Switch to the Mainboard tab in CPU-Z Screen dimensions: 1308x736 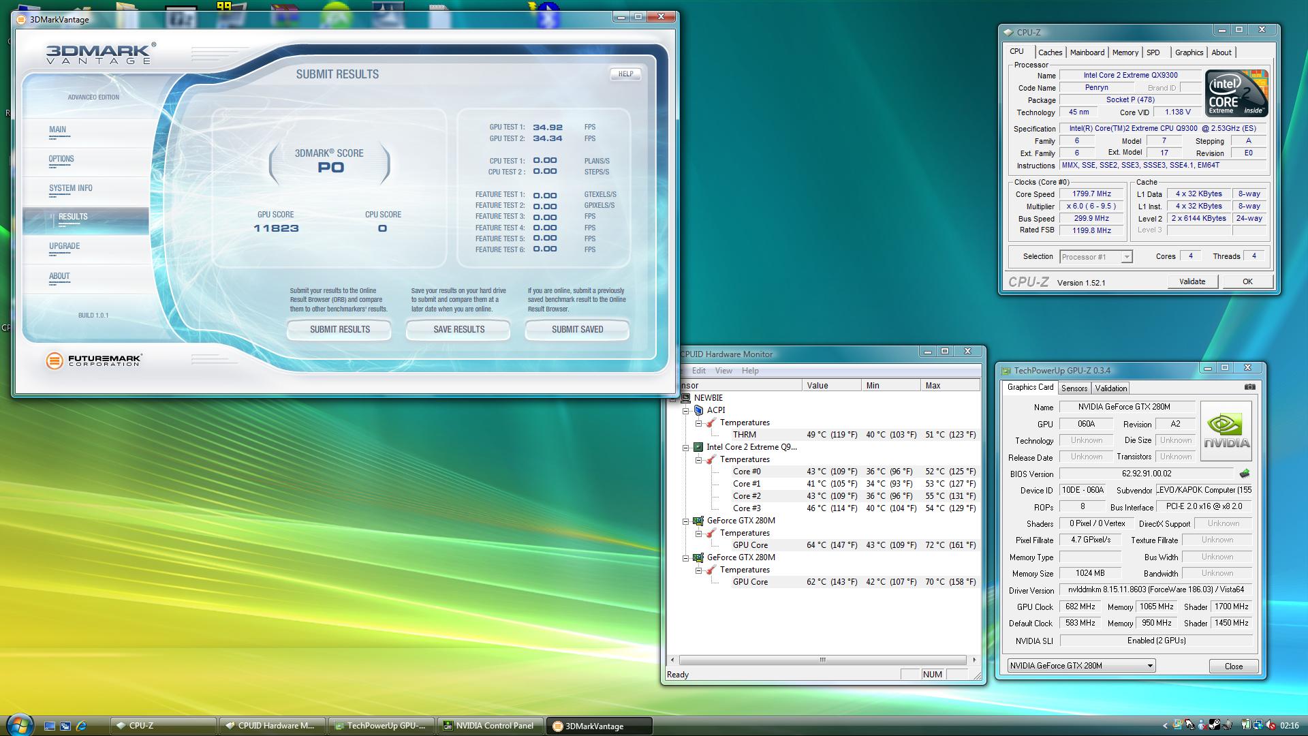coord(1087,52)
